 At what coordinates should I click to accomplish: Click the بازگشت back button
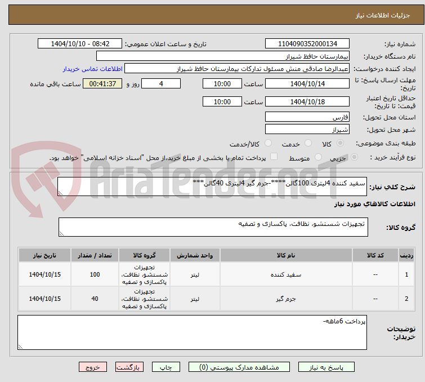pyautogui.click(x=129, y=367)
